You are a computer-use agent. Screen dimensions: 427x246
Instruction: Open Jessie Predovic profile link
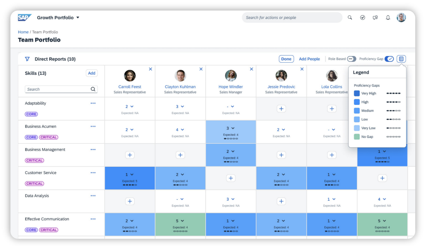281,87
